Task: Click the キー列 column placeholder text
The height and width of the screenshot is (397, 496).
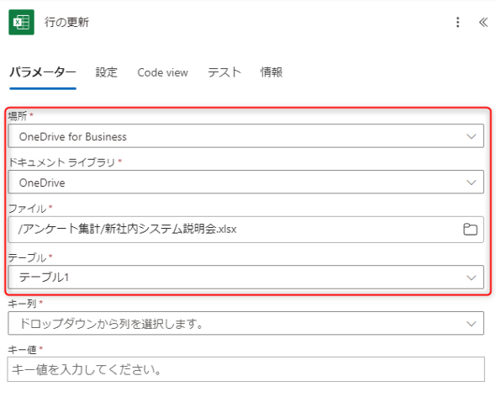Action: point(111,324)
